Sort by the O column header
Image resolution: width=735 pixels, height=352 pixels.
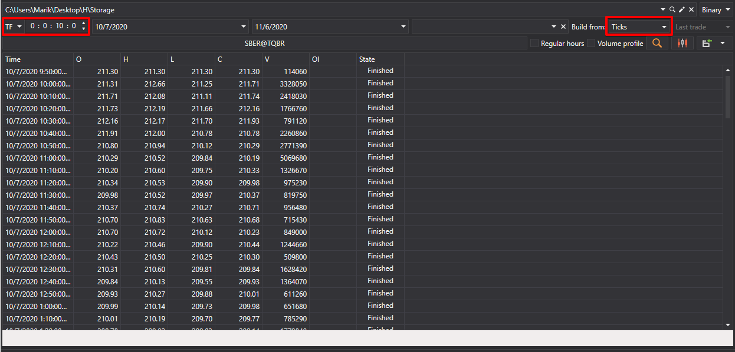pos(97,59)
